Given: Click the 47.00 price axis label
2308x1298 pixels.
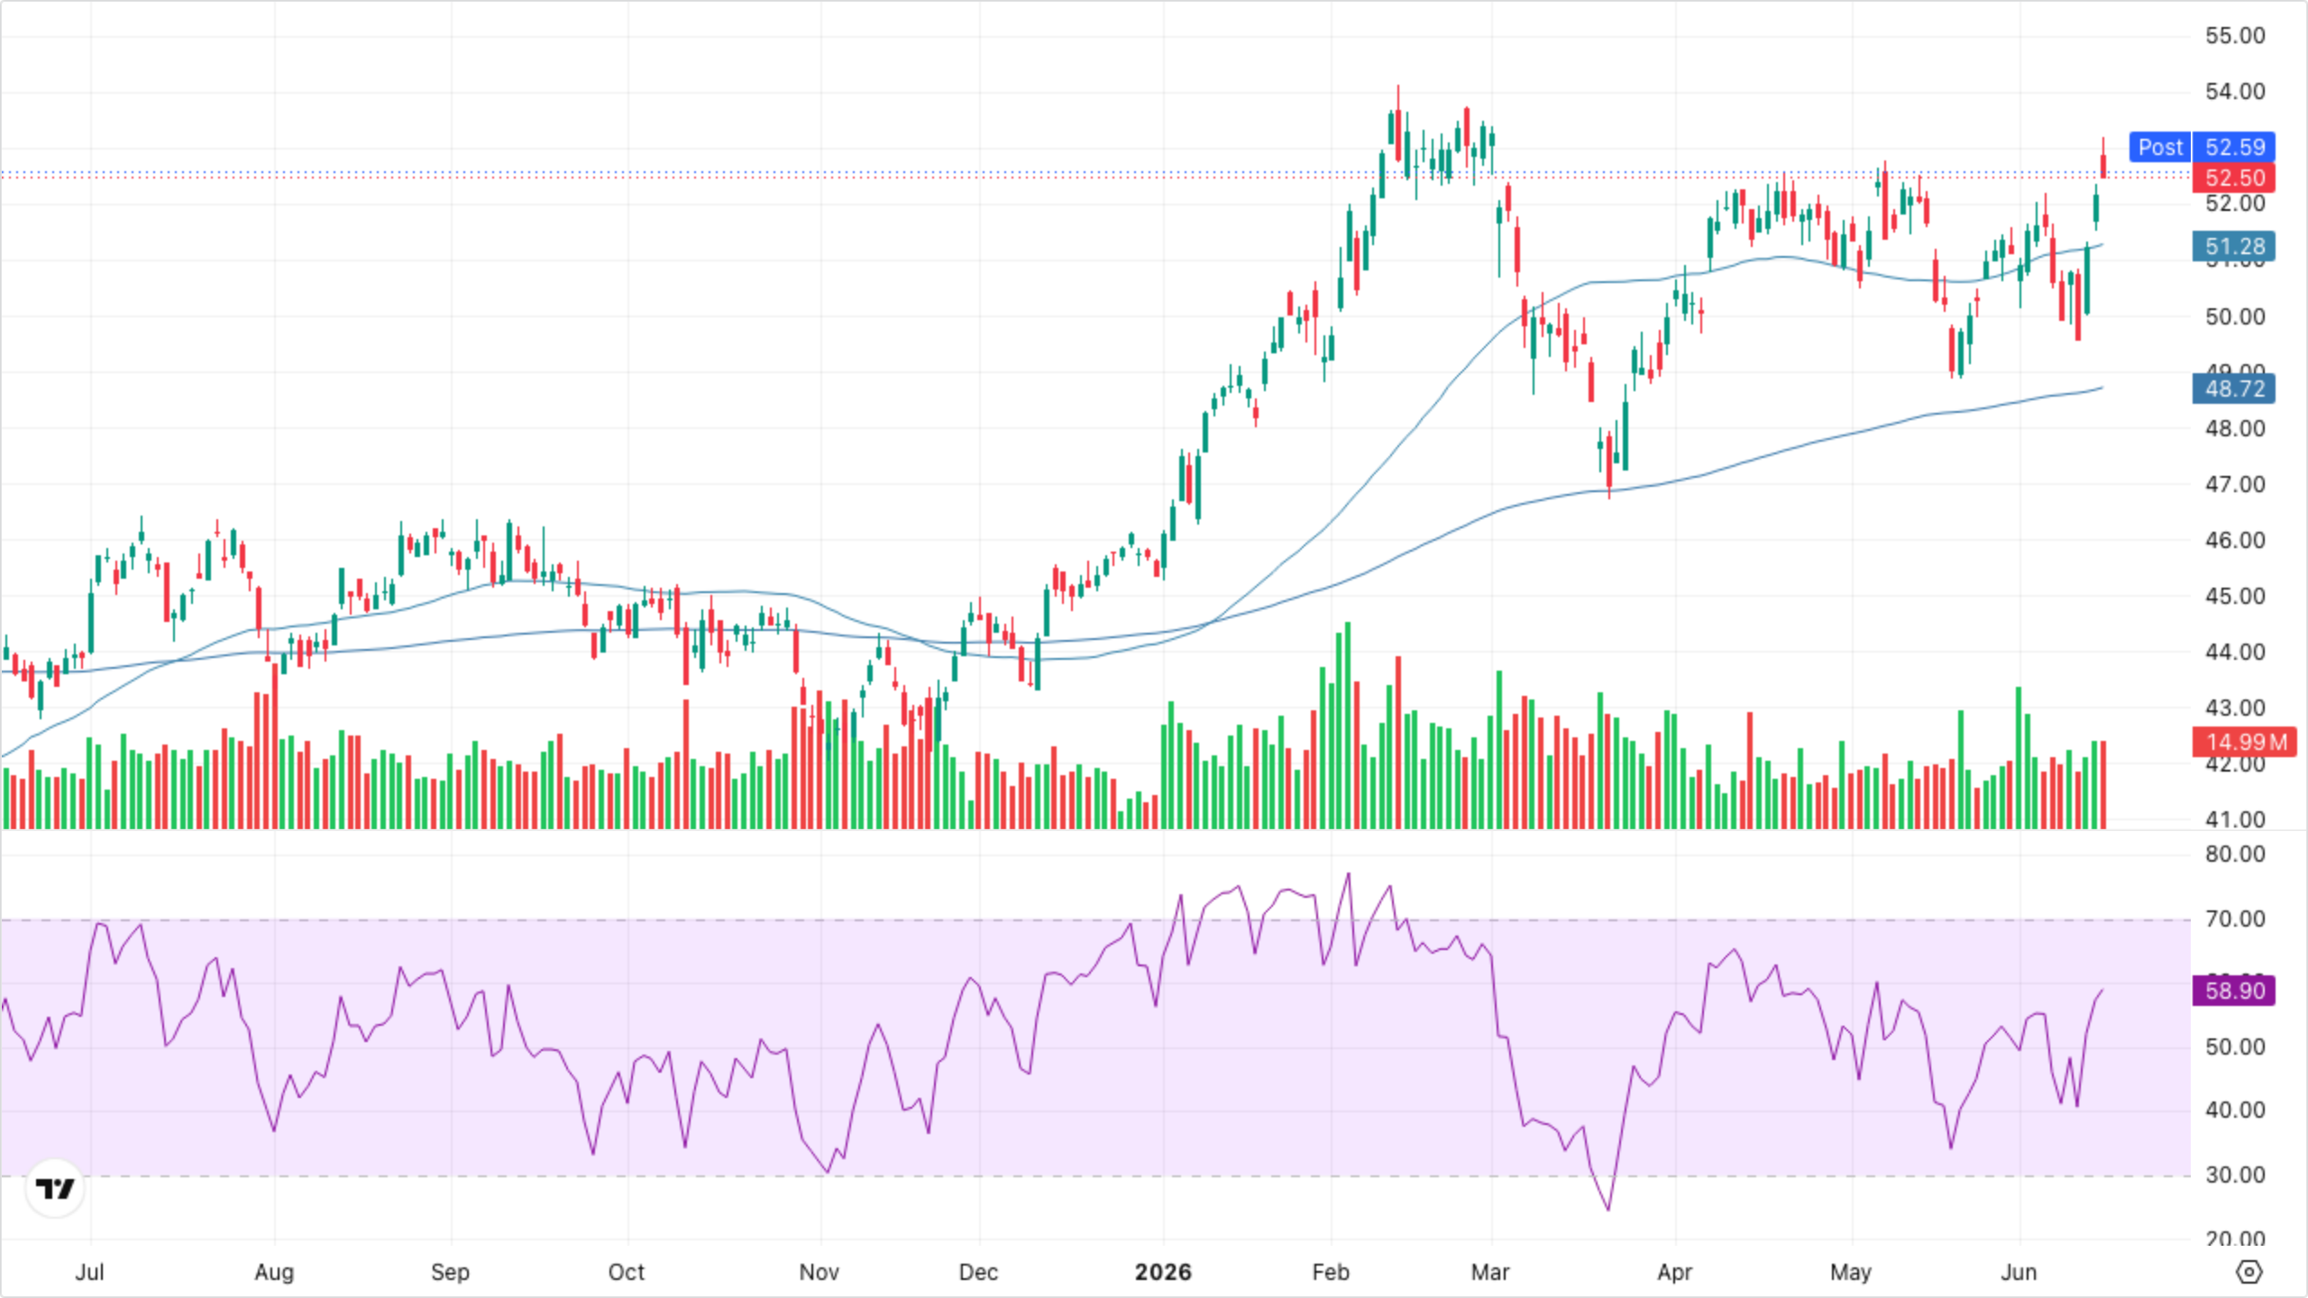Looking at the screenshot, I should coord(2235,484).
